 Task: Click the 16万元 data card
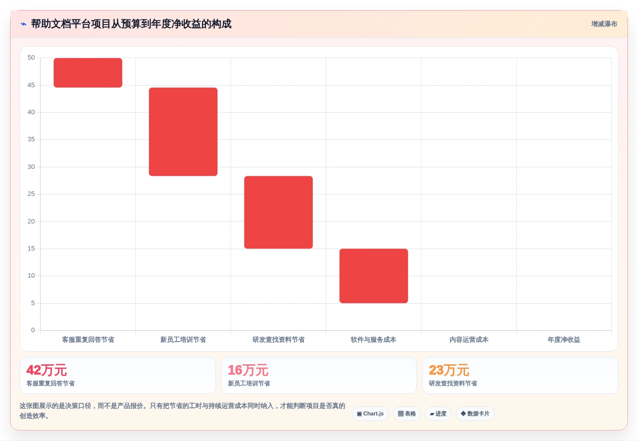coord(319,375)
